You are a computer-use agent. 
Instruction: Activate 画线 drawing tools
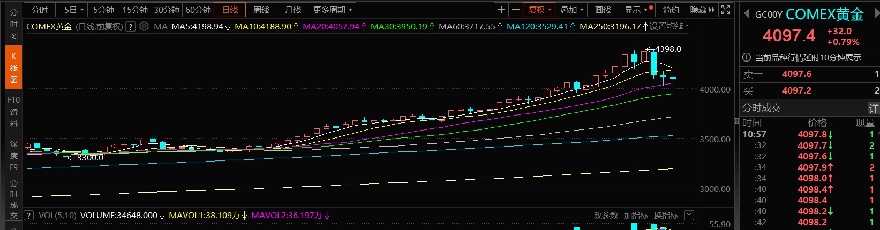(x=603, y=10)
